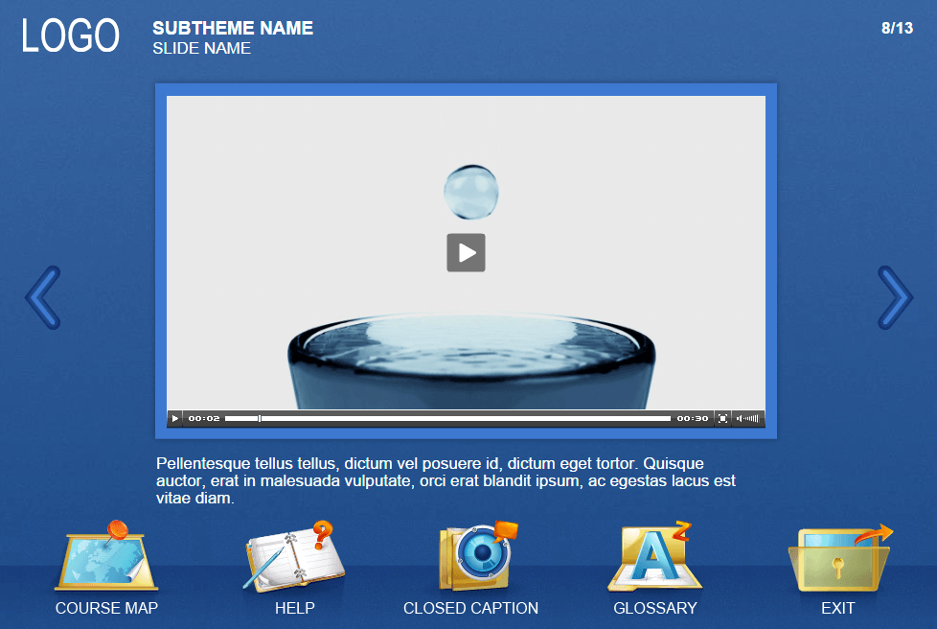Click the SLIDE NAME text
Image resolution: width=937 pixels, height=629 pixels.
pyautogui.click(x=201, y=49)
